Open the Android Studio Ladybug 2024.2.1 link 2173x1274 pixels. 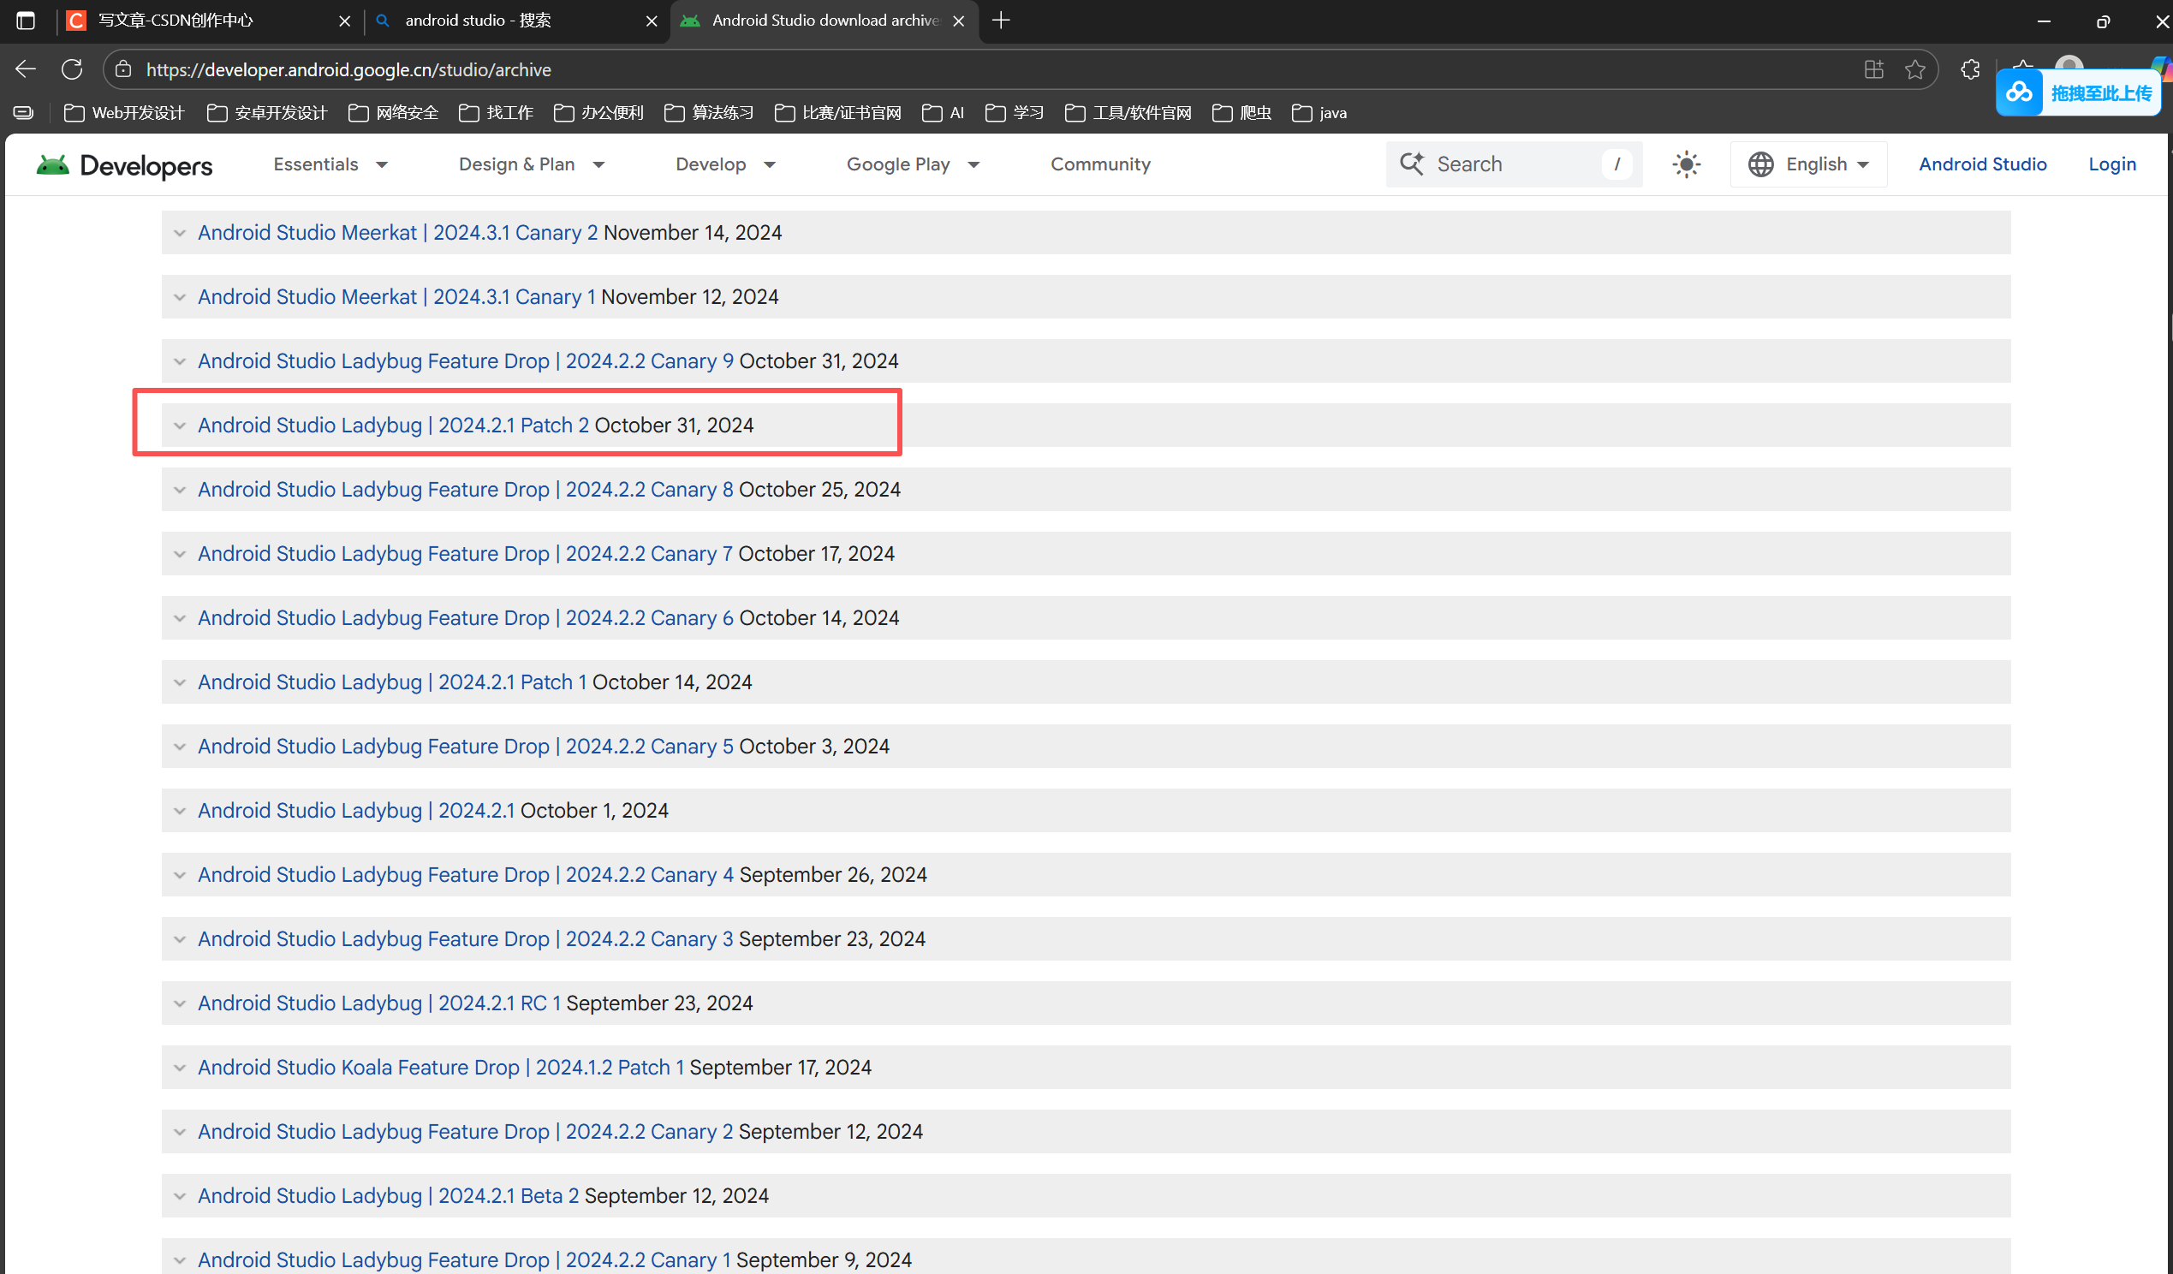pos(356,811)
